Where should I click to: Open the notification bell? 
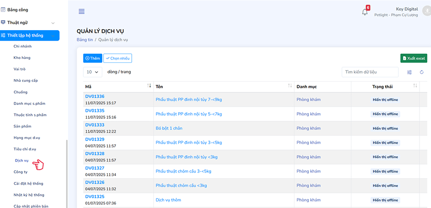tap(365, 12)
